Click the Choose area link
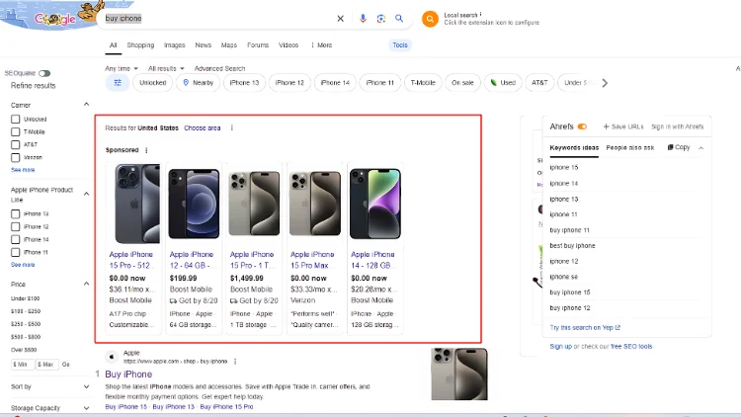The width and height of the screenshot is (741, 417). [x=203, y=128]
